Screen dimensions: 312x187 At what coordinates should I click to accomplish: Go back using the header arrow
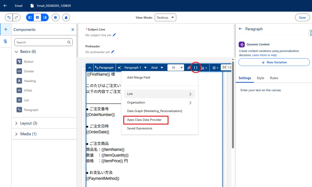tap(5, 5)
